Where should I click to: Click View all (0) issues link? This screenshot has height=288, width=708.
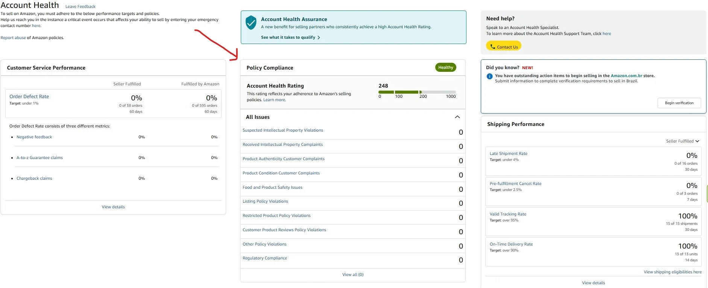coord(353,274)
